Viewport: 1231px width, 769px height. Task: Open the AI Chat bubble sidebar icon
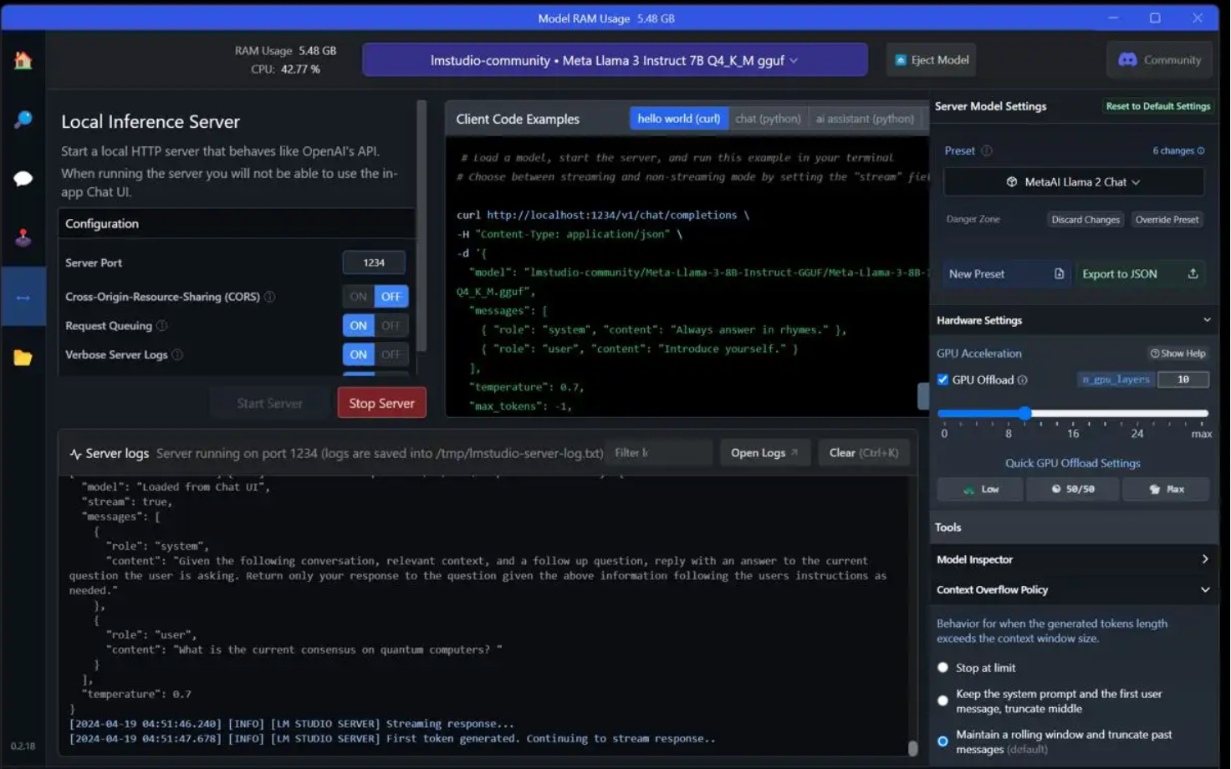coord(23,179)
